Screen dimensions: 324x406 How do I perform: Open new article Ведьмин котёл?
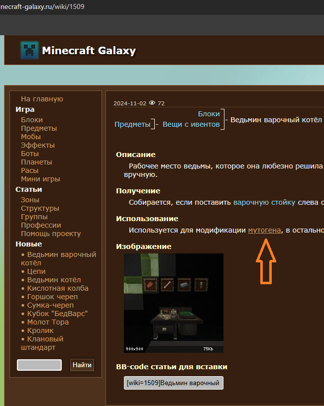coord(54,280)
